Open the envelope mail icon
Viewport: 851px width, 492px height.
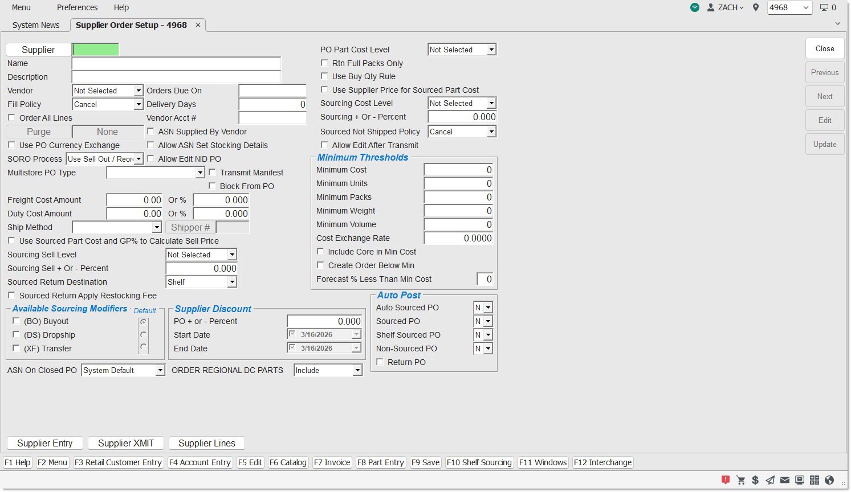(785, 480)
